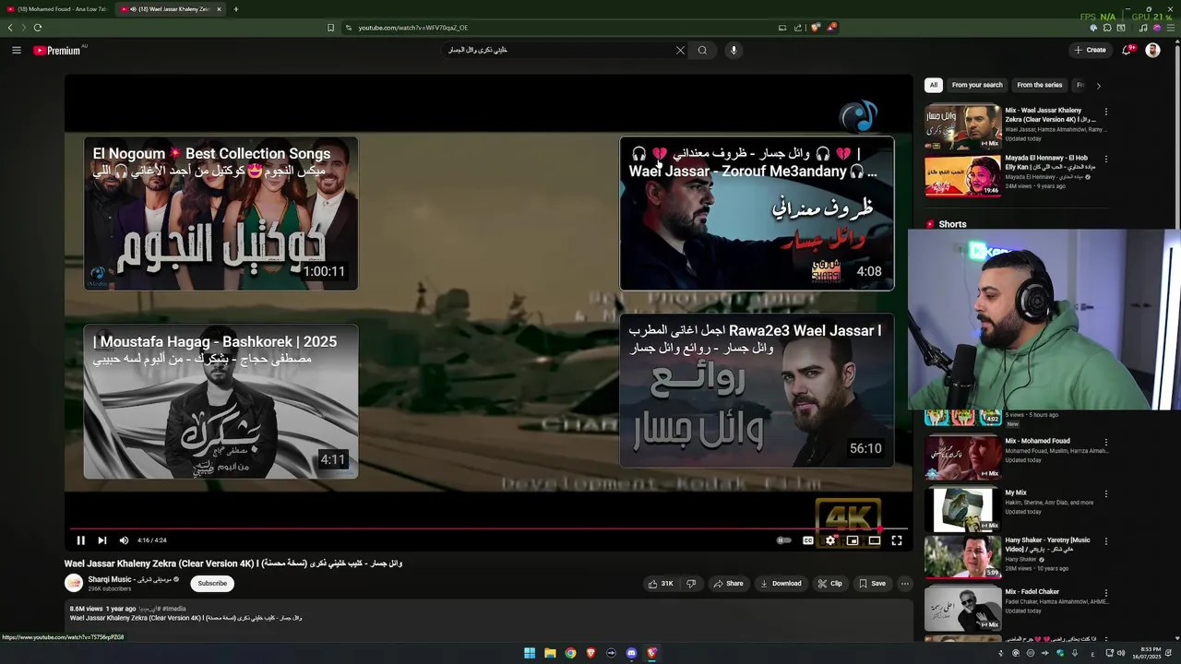The image size is (1181, 664).
Task: Select the From the series chip
Action: pos(1040,85)
